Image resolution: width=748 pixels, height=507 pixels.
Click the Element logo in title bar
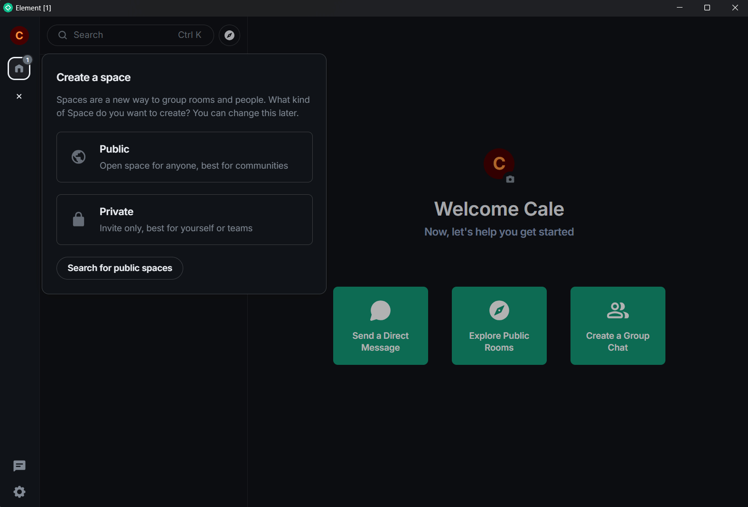(8, 8)
